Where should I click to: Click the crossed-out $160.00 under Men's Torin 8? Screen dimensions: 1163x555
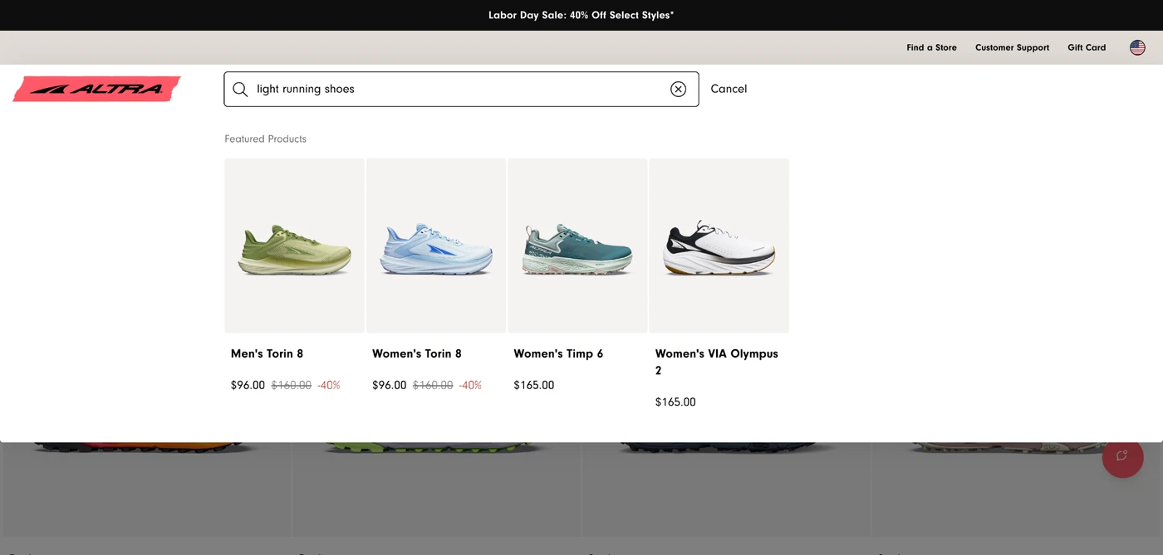(x=292, y=385)
